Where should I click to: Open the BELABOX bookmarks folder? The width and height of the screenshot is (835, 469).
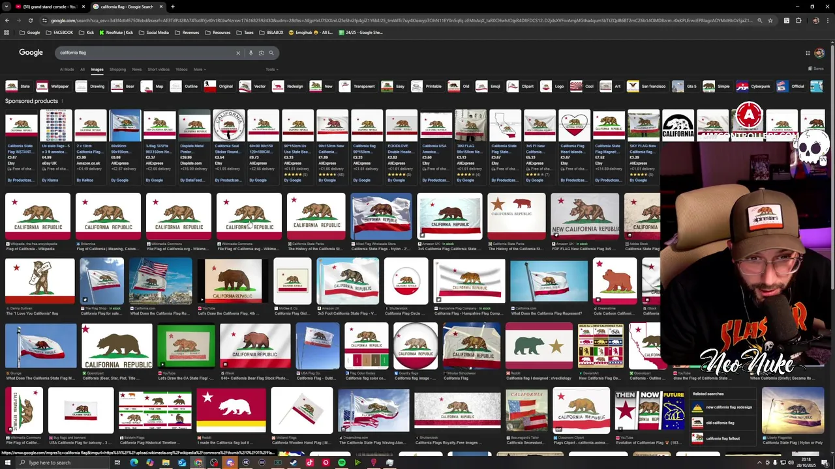point(271,33)
